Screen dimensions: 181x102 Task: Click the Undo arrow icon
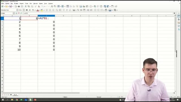click(42, 6)
